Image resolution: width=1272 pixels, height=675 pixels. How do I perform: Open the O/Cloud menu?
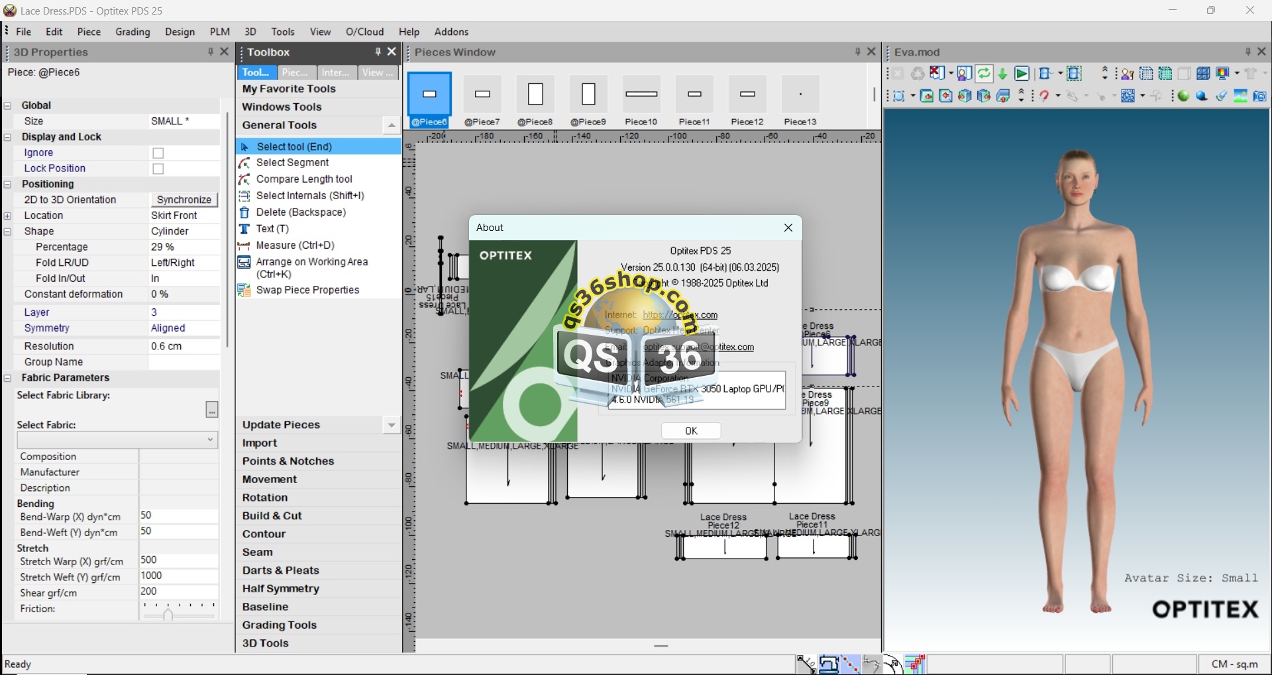click(365, 32)
